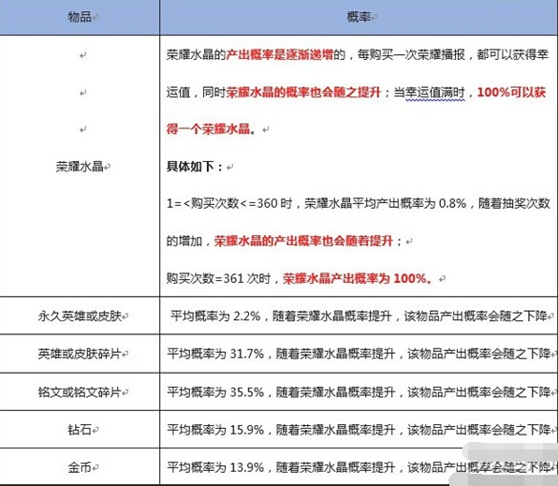558x486 pixels.
Task: Select the 金币 cell
Action: click(80, 467)
